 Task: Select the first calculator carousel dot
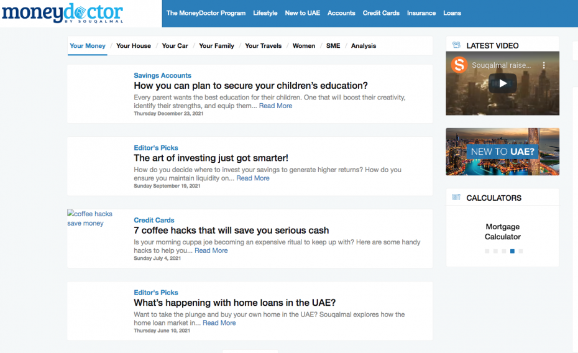tap(487, 251)
